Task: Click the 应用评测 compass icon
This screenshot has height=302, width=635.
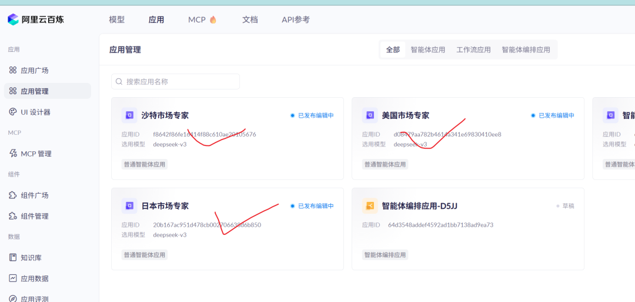Action: 12,299
